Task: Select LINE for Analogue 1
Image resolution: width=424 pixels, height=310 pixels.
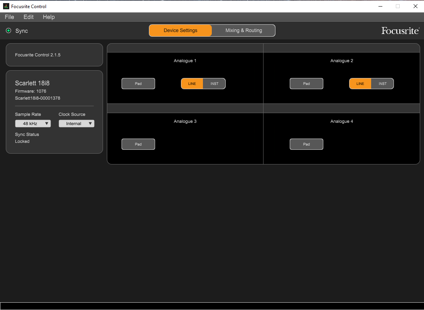Action: click(x=192, y=84)
